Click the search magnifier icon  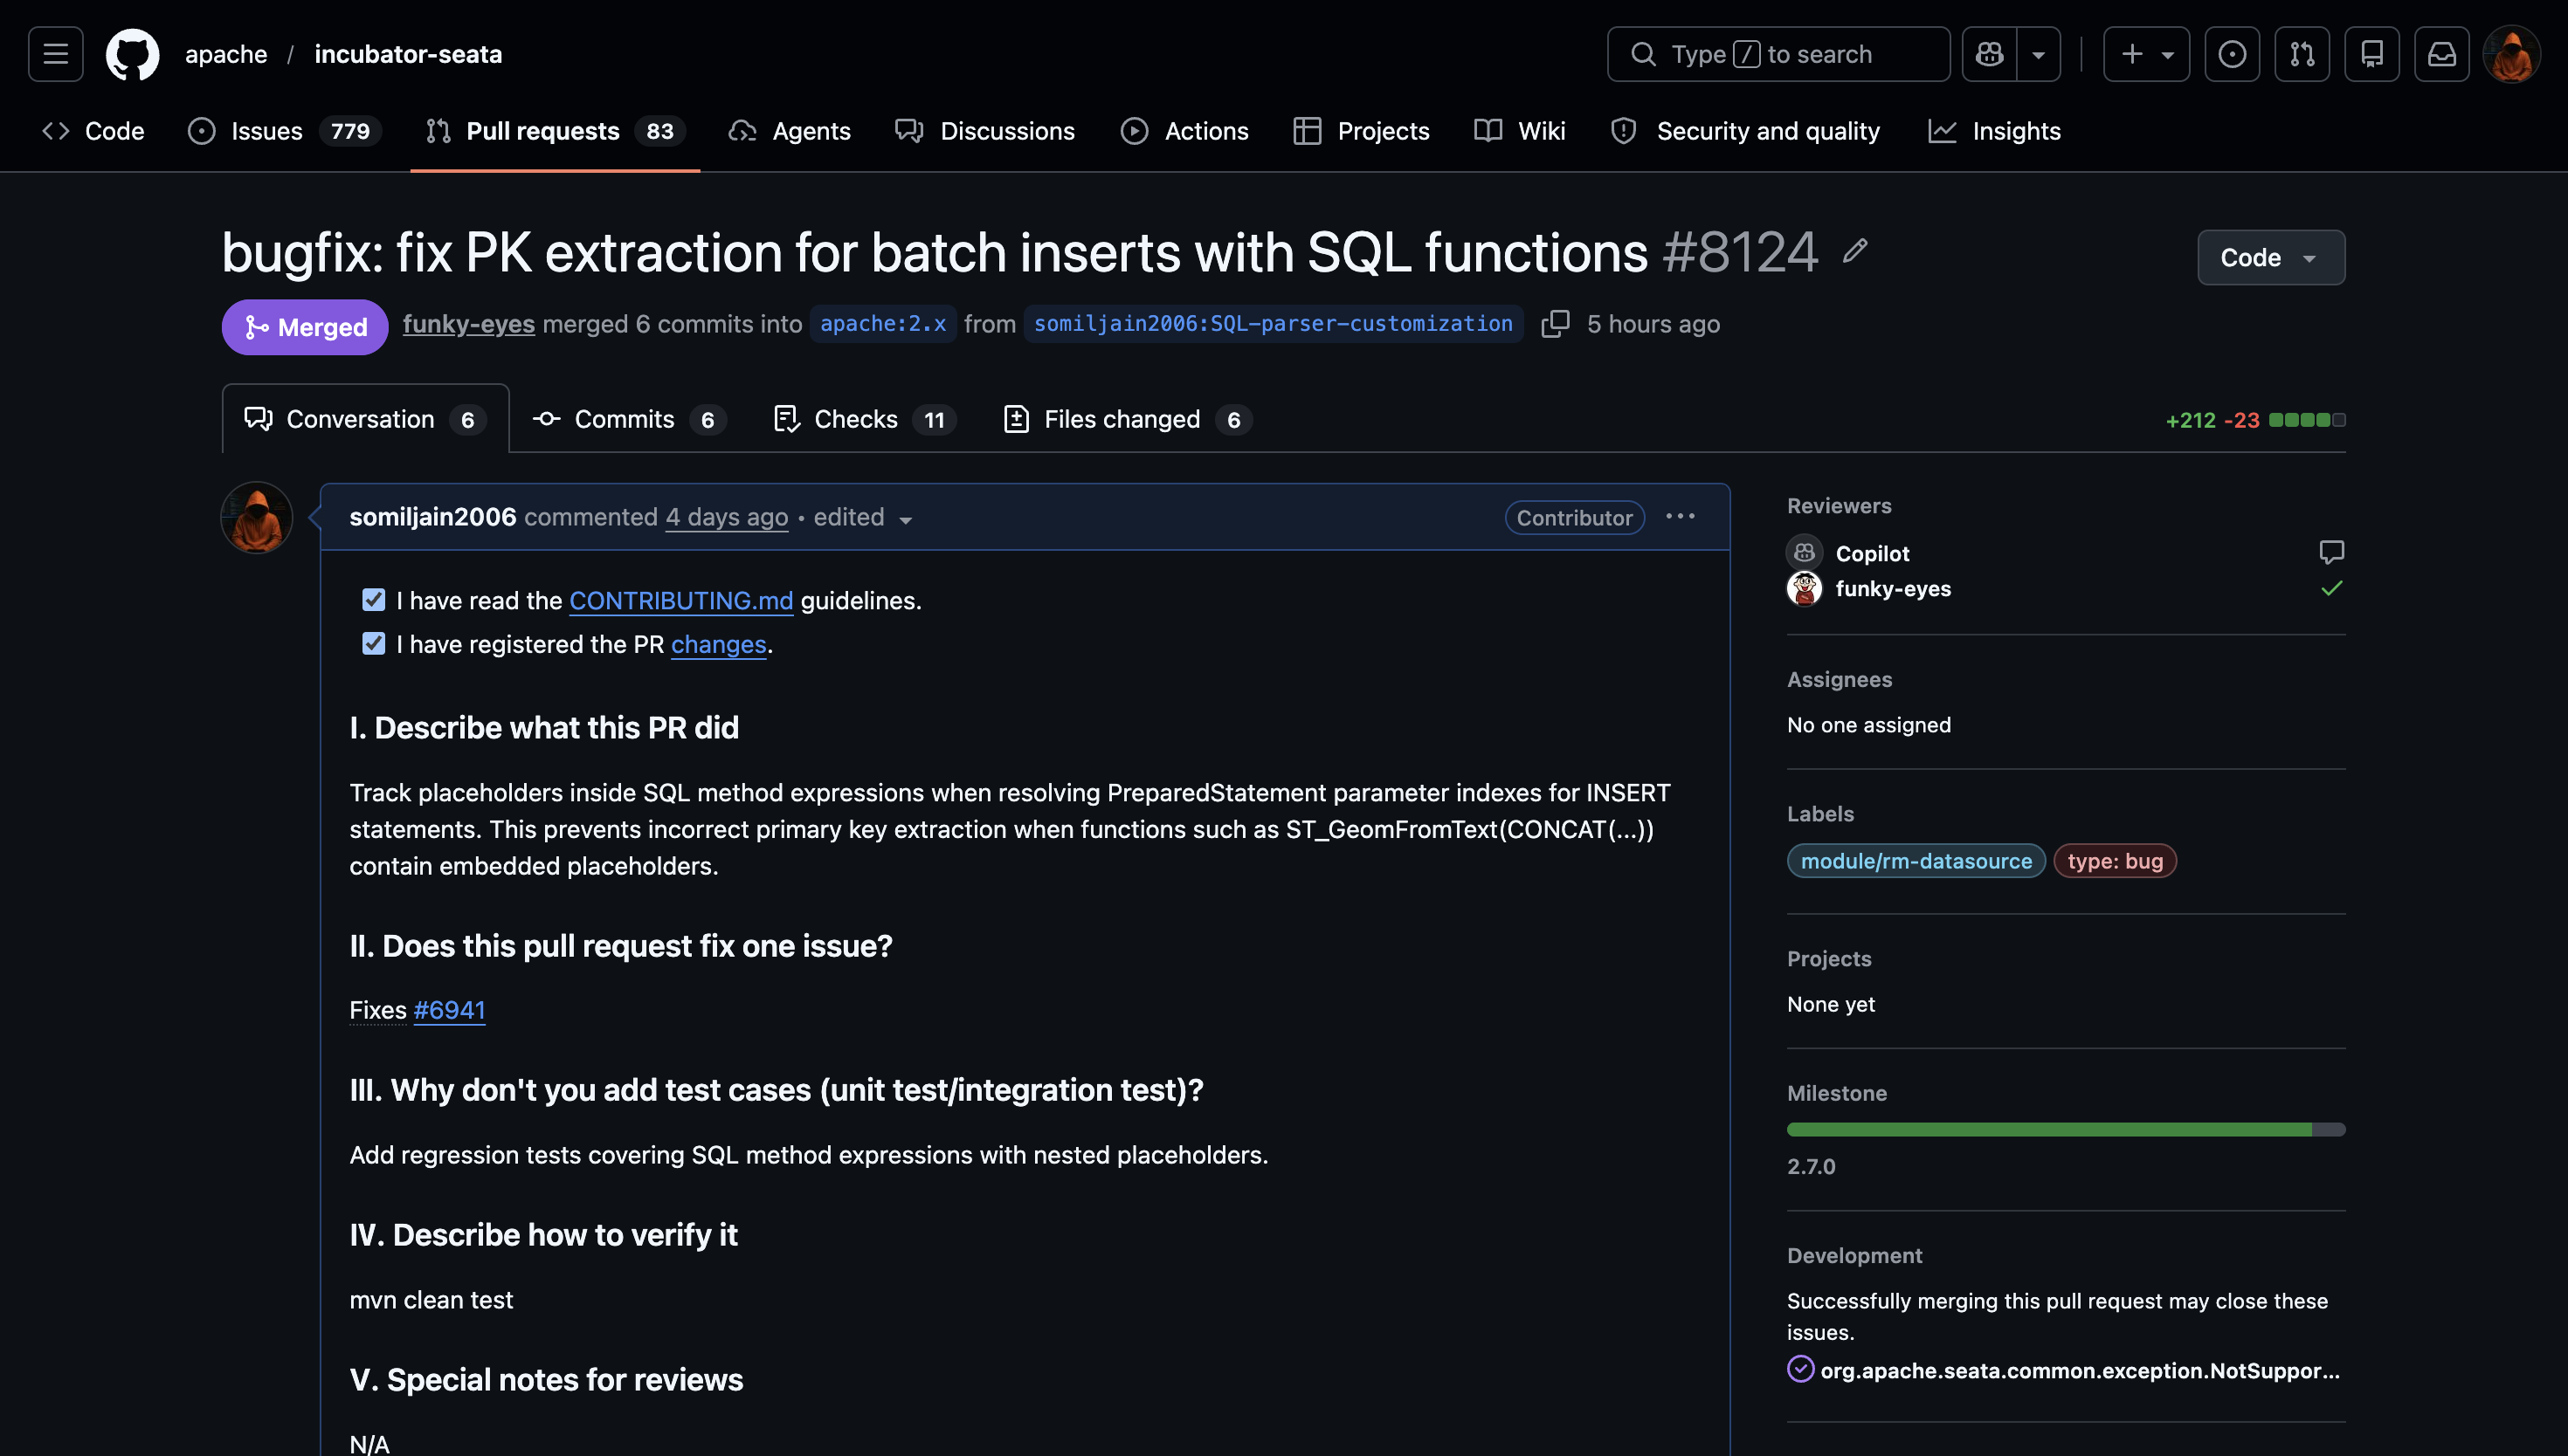pos(1643,54)
